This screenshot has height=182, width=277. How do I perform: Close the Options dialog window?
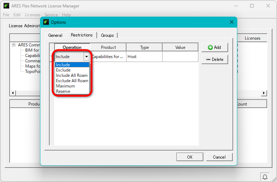(x=232, y=22)
